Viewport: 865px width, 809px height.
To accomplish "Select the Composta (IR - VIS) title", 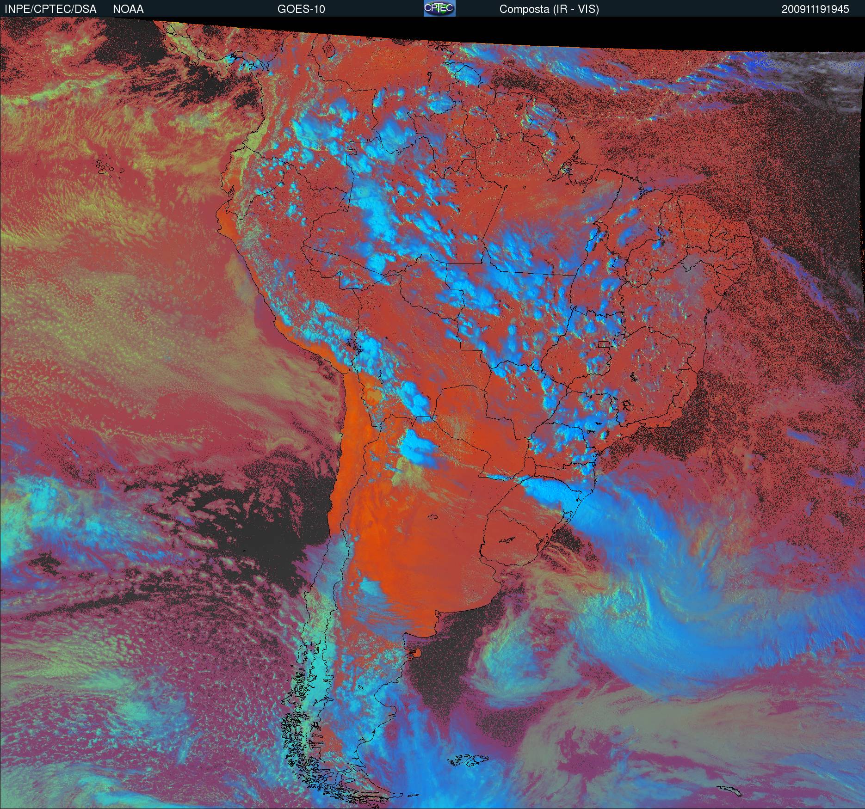I will pos(549,9).
